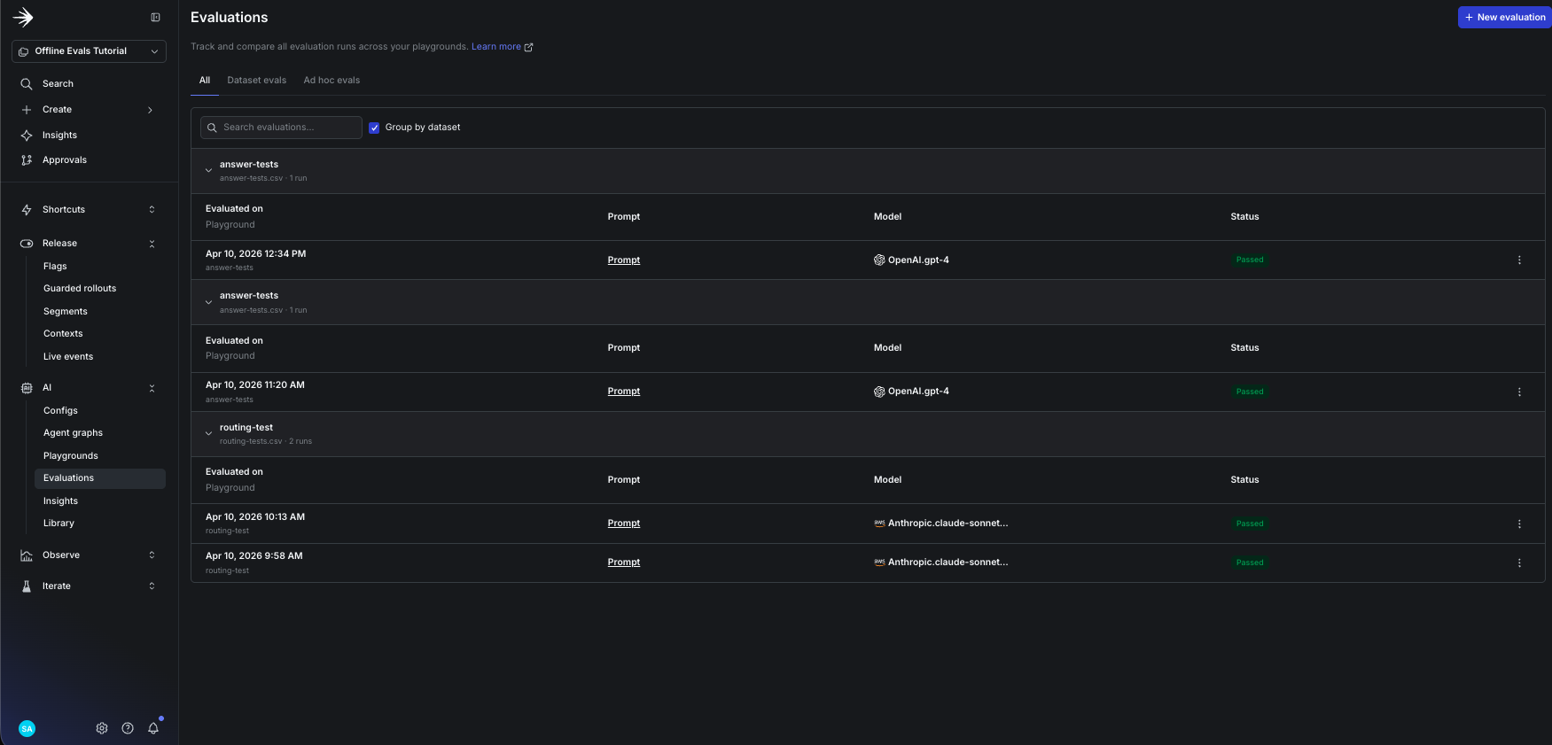Image resolution: width=1552 pixels, height=745 pixels.
Task: Select Evaluations in the sidebar
Action: click(99, 478)
